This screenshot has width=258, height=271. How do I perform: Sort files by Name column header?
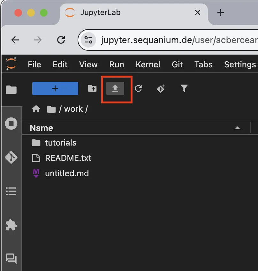click(42, 128)
